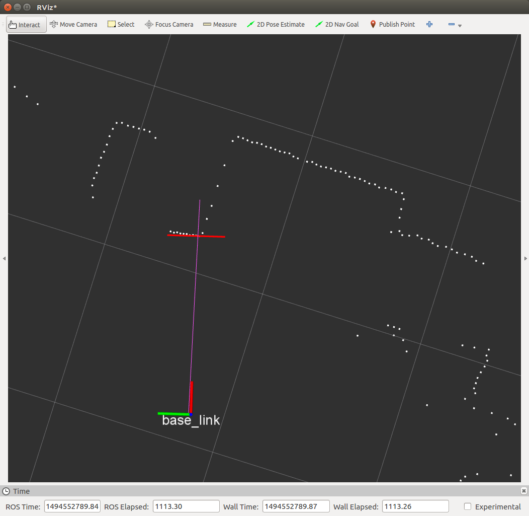Pick the Measure ruler tool
This screenshot has height=516, width=529.
click(220, 24)
